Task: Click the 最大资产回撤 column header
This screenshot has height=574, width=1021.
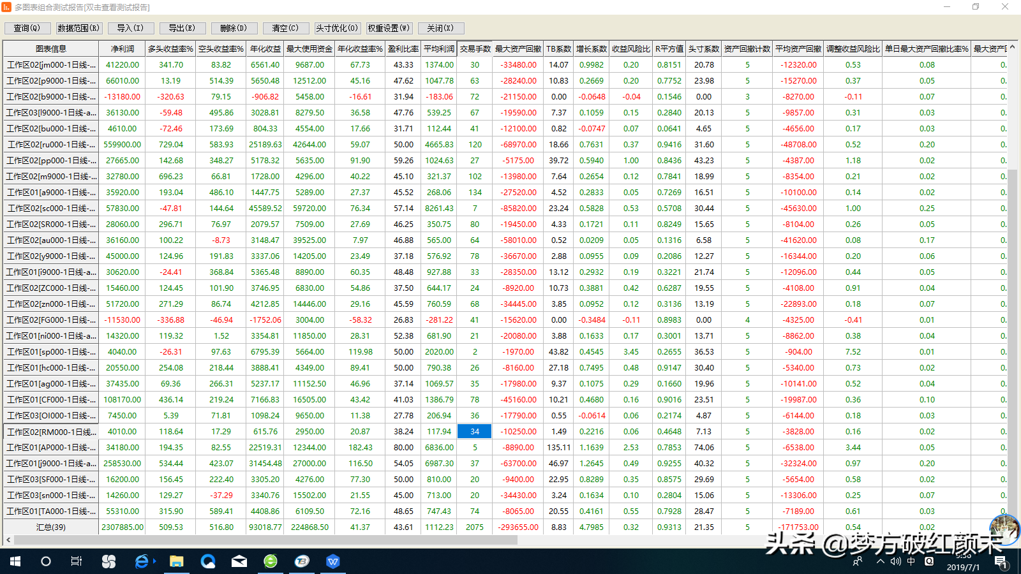Action: tap(518, 48)
